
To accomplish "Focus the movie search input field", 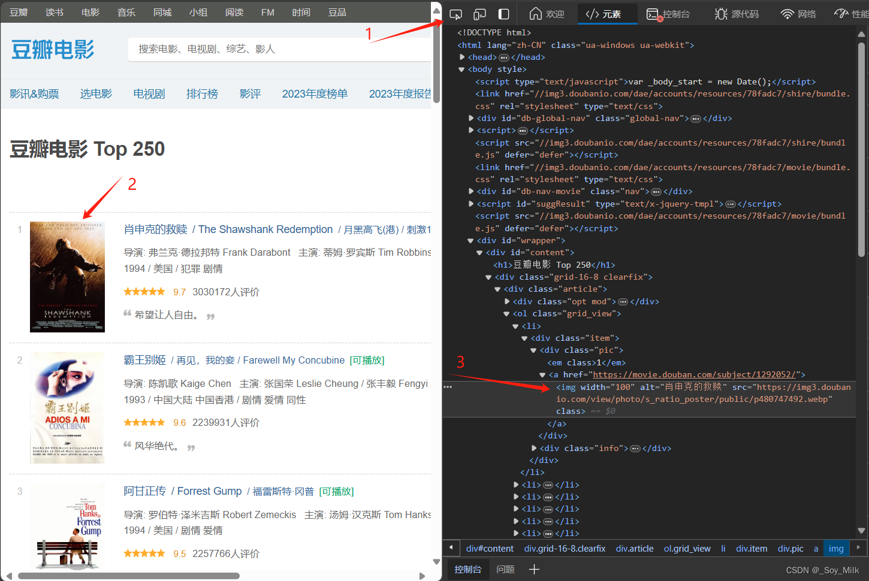I will (x=279, y=49).
